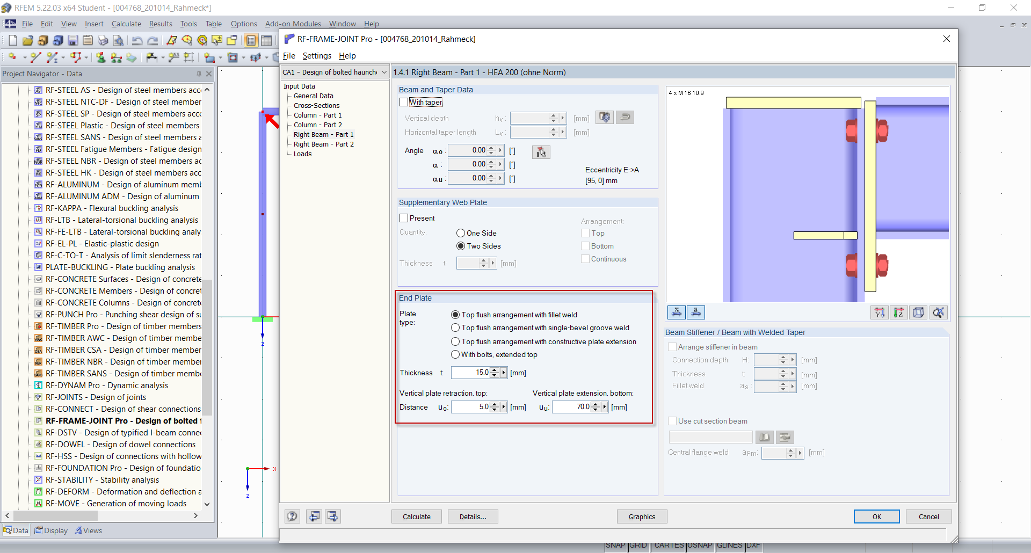Image resolution: width=1031 pixels, height=553 pixels.
Task: Click the axis labels display icon in graphic panel
Action: [x=696, y=312]
